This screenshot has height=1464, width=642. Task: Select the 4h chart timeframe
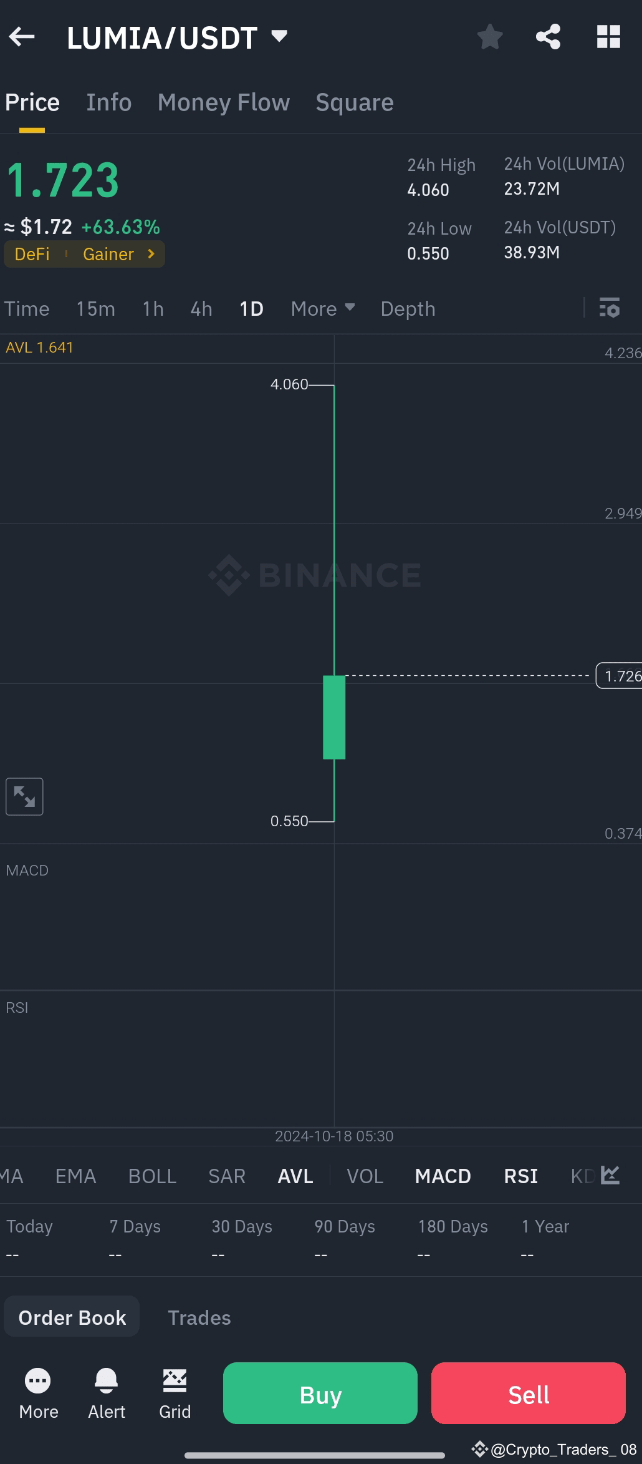tap(200, 308)
